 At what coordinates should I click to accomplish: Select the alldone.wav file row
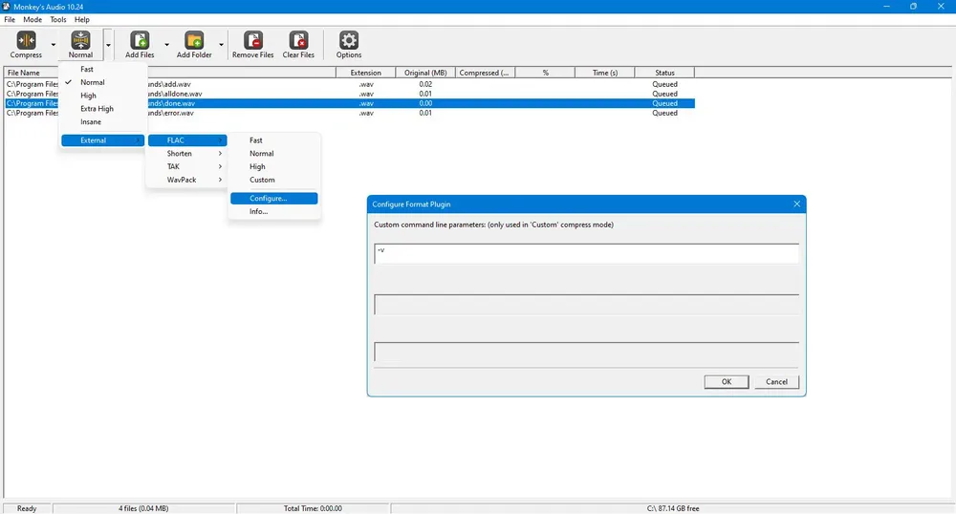coord(349,94)
